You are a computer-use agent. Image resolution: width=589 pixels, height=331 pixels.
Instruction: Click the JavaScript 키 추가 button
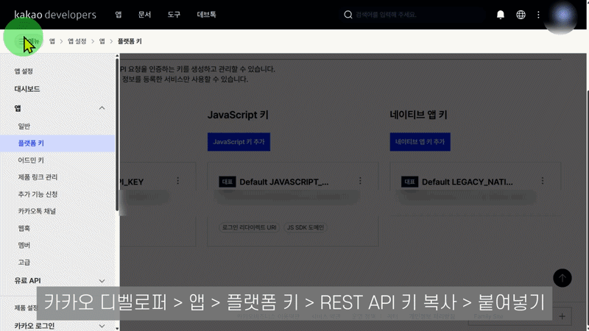pyautogui.click(x=239, y=141)
